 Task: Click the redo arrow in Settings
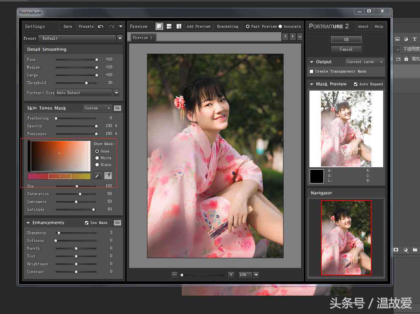(x=111, y=26)
